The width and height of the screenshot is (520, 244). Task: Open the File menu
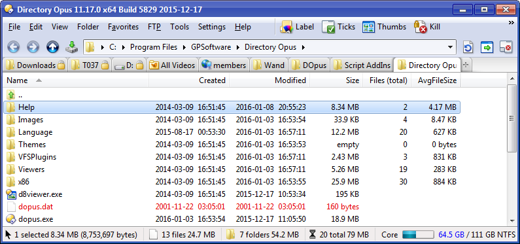click(x=14, y=27)
